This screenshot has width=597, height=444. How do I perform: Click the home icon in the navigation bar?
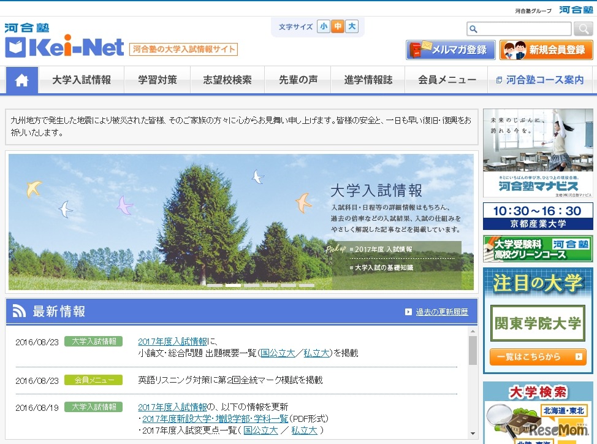tap(21, 80)
